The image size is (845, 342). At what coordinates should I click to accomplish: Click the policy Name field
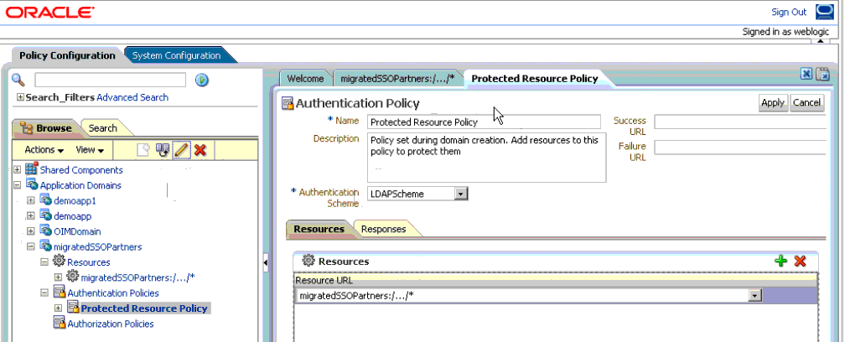click(484, 122)
